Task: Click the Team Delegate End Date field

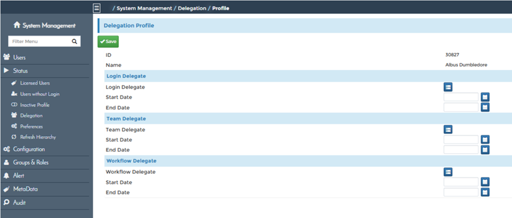Action: [461, 150]
